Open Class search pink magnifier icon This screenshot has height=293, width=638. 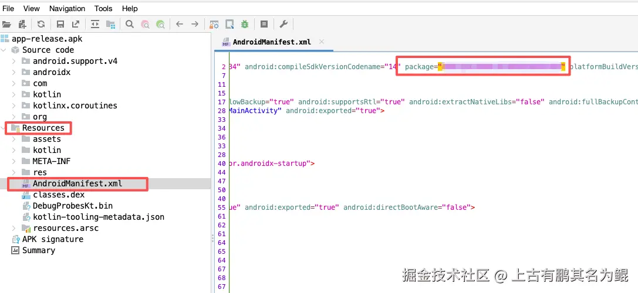point(145,25)
